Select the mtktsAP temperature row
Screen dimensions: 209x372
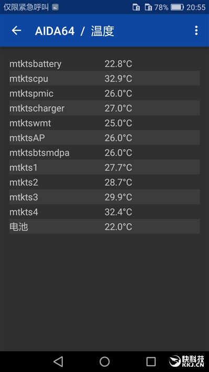[x=105, y=137]
